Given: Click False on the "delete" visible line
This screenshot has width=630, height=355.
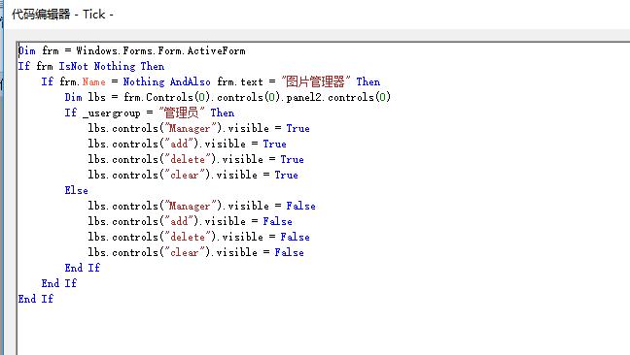Looking at the screenshot, I should [x=296, y=238].
